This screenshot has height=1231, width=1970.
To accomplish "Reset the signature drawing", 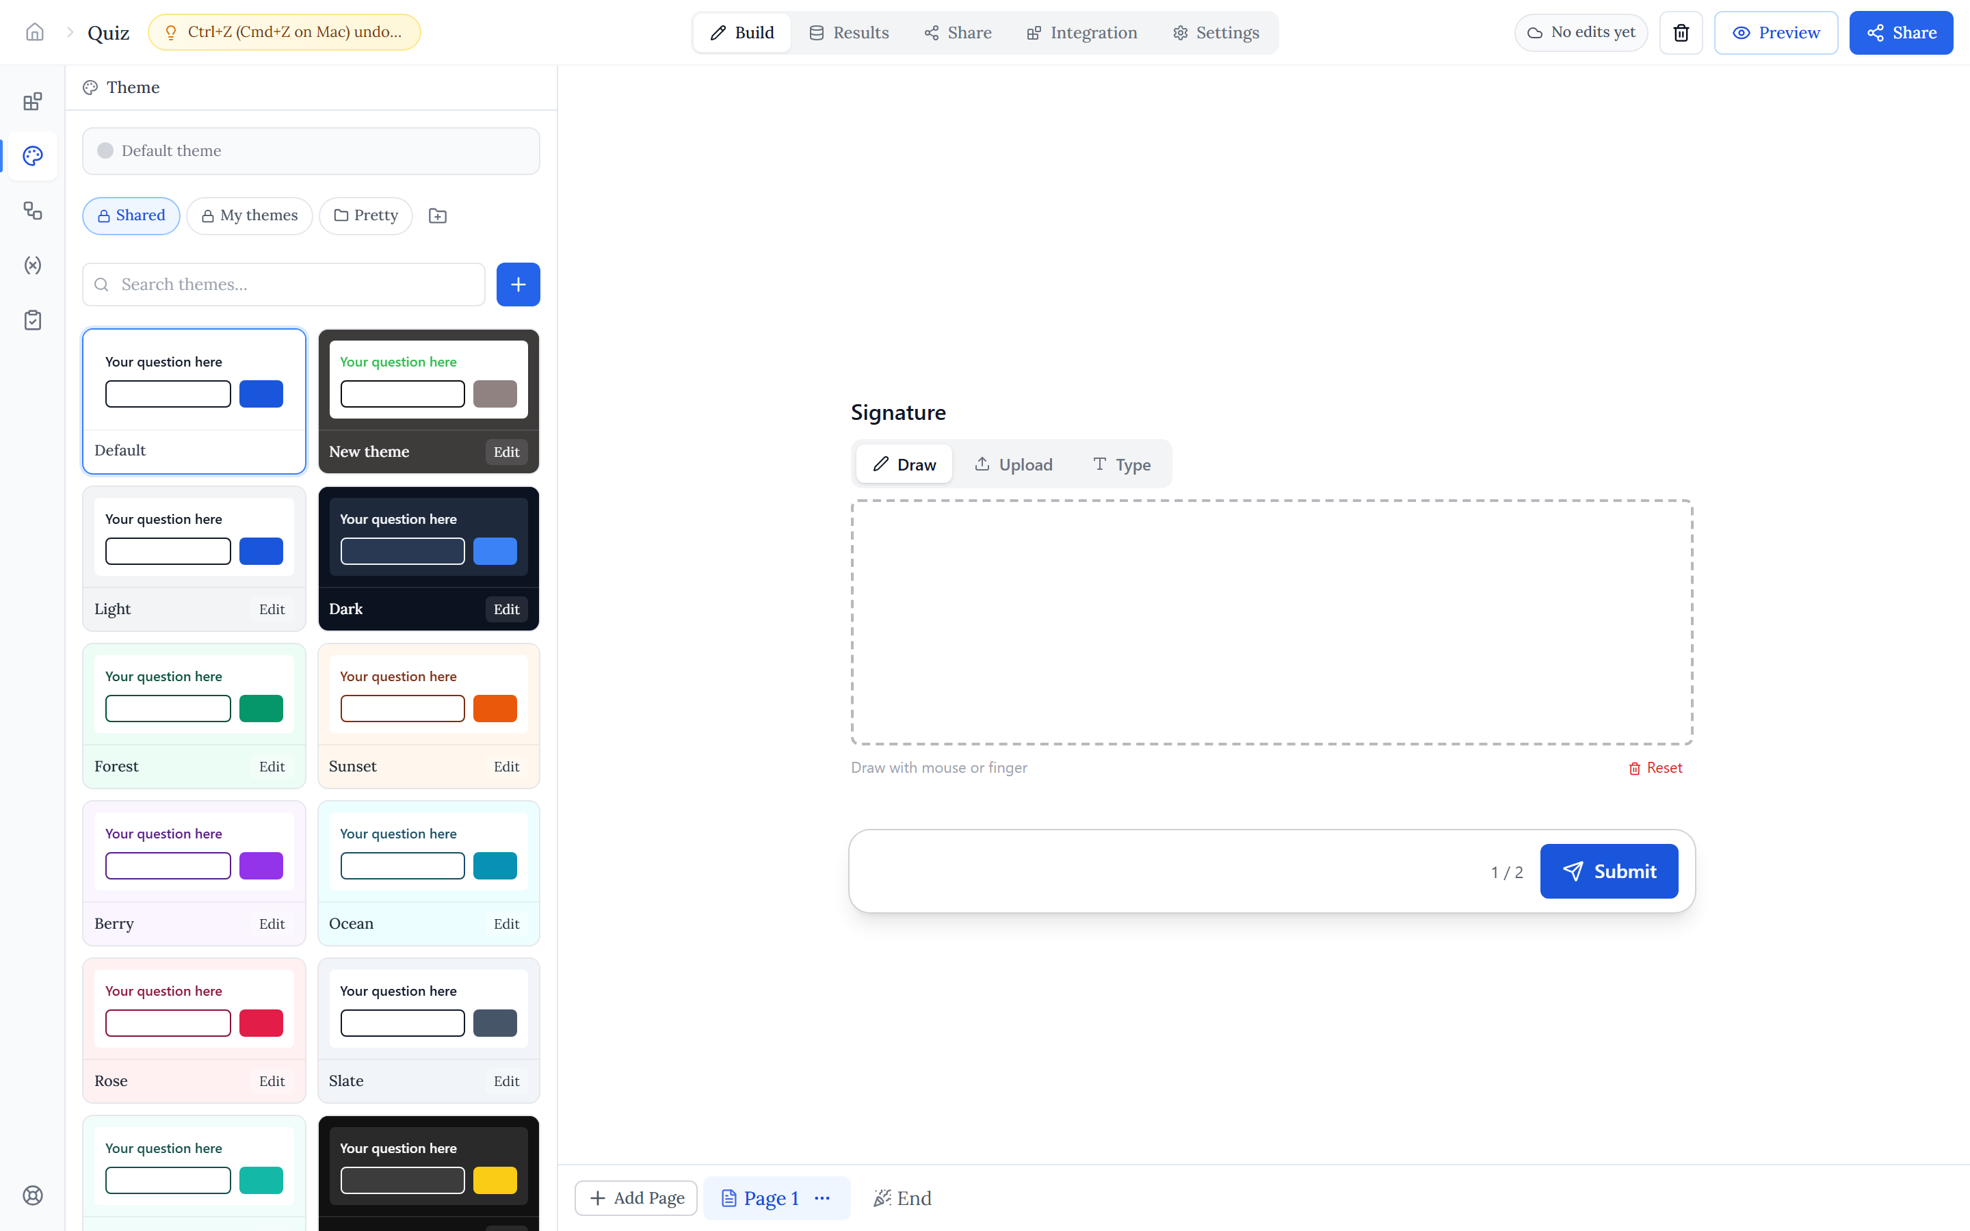I will tap(1655, 768).
